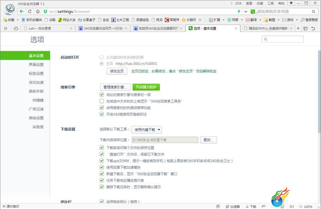321x210 pixels.
Task: Toggle 删除下载任务时显示删除确认提示 checkbox
Action: (102, 187)
